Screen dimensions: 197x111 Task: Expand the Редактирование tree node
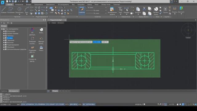tap(4, 45)
